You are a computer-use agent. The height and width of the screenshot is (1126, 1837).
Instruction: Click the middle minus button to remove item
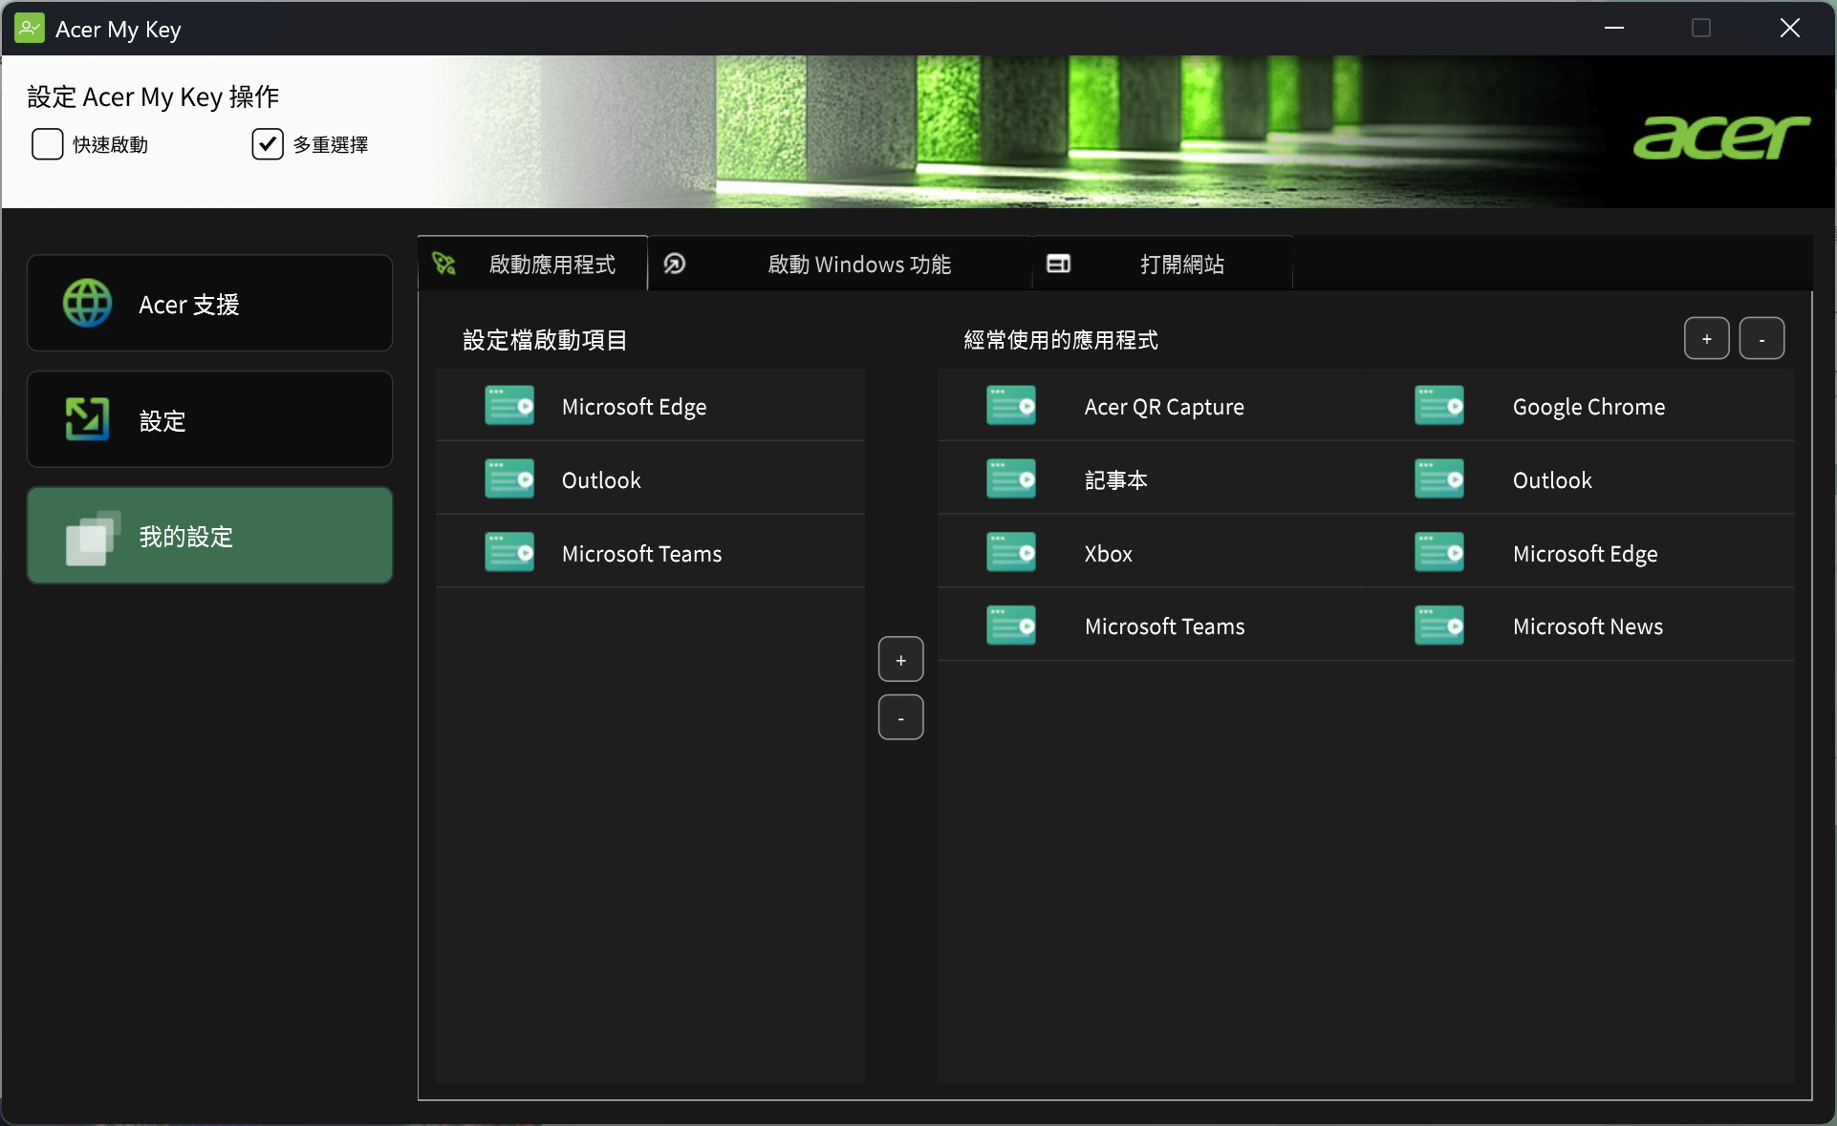click(900, 718)
